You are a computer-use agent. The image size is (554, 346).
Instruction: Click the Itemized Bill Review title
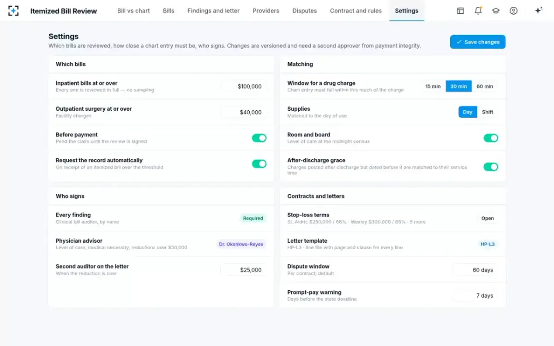64,11
